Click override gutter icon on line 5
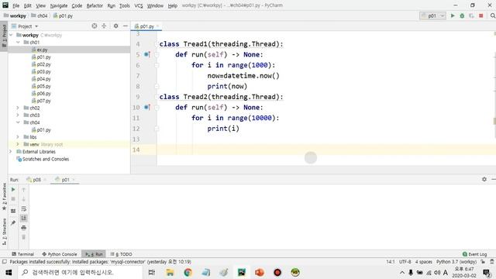 (x=147, y=54)
